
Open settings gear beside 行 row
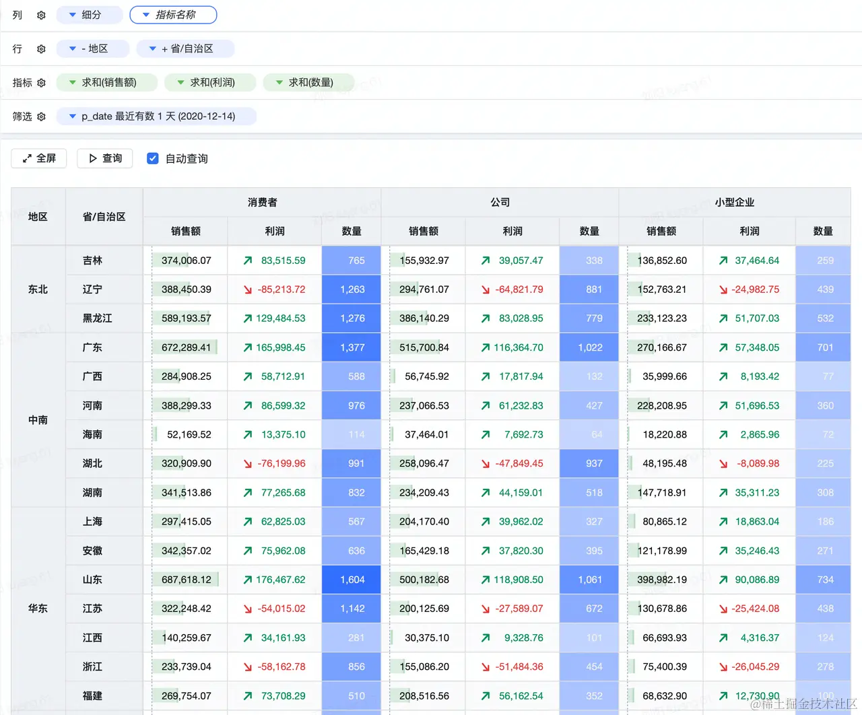tap(41, 48)
